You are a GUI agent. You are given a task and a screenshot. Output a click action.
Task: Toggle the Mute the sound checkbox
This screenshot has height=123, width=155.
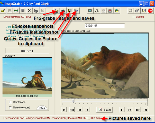point(10,108)
